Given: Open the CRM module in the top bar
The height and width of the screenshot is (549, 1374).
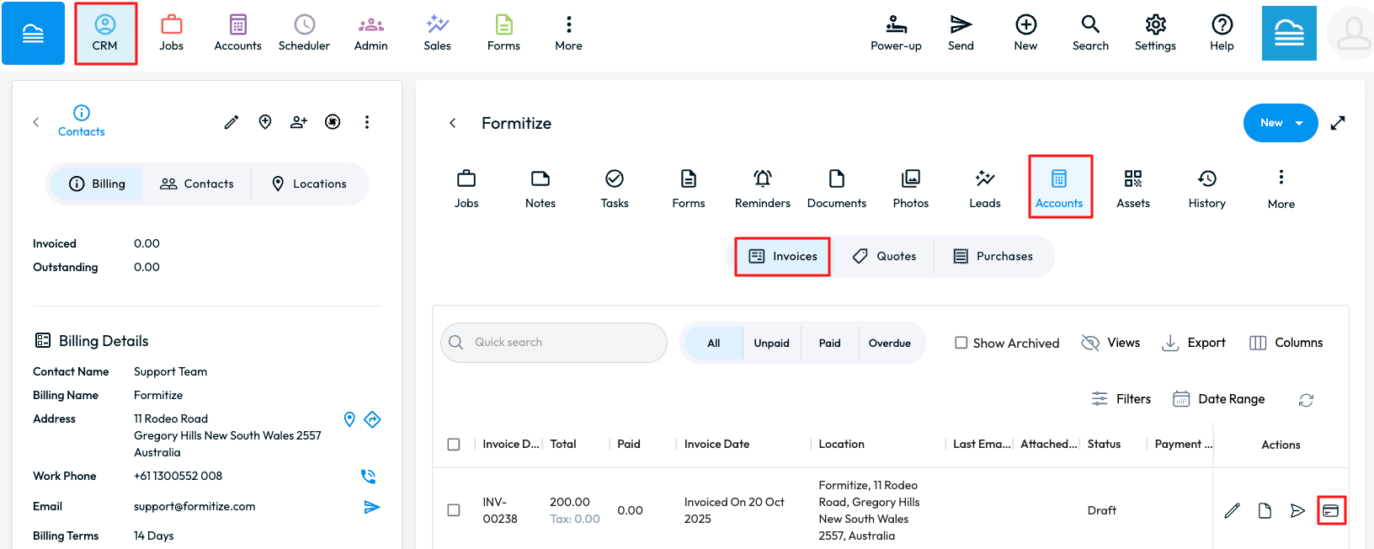Looking at the screenshot, I should tap(105, 34).
